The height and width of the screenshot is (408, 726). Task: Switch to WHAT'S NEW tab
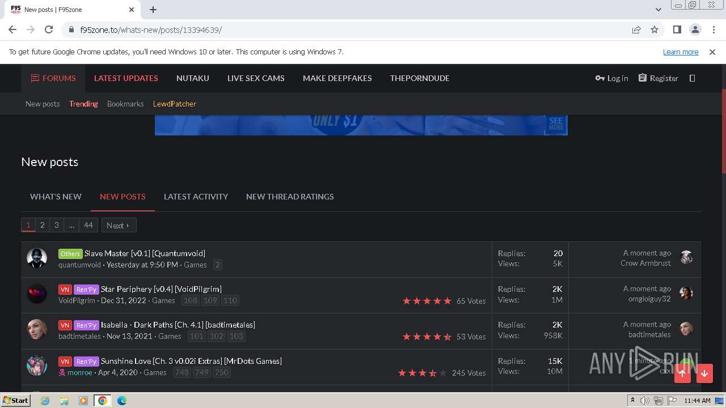click(x=56, y=197)
